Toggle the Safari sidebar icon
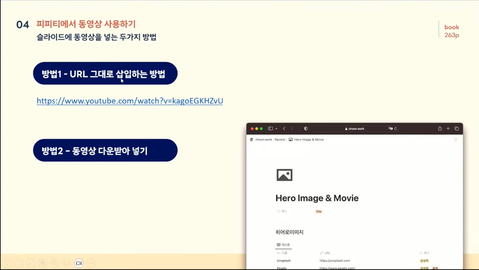 pos(270,128)
